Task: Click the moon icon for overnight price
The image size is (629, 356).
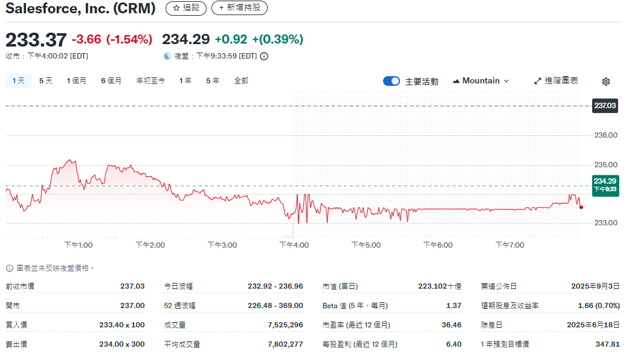Action: pos(167,56)
